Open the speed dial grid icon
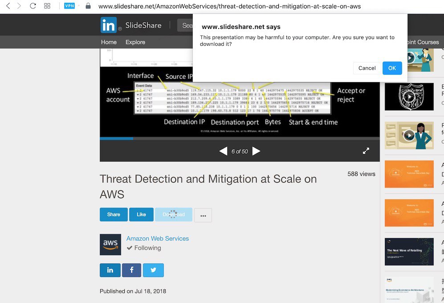 [x=47, y=6]
